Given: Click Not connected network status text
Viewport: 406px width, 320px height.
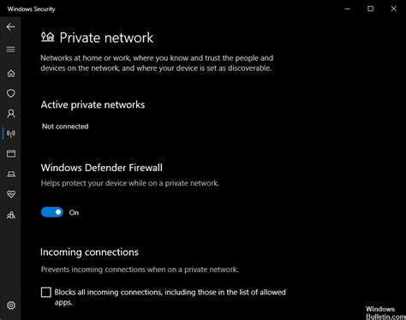Looking at the screenshot, I should click(x=65, y=127).
